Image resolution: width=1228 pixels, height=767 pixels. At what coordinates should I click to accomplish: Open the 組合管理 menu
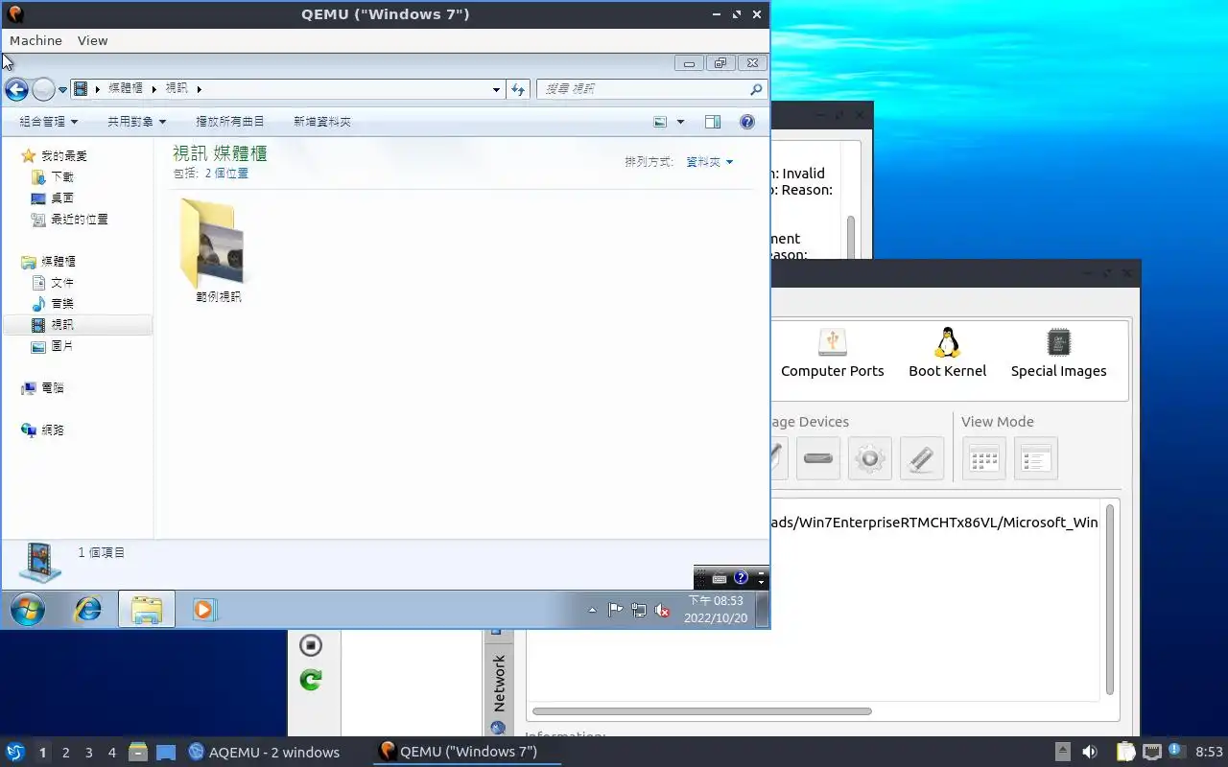(x=49, y=122)
